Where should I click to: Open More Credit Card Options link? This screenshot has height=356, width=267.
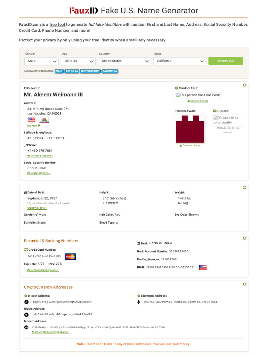43,270
